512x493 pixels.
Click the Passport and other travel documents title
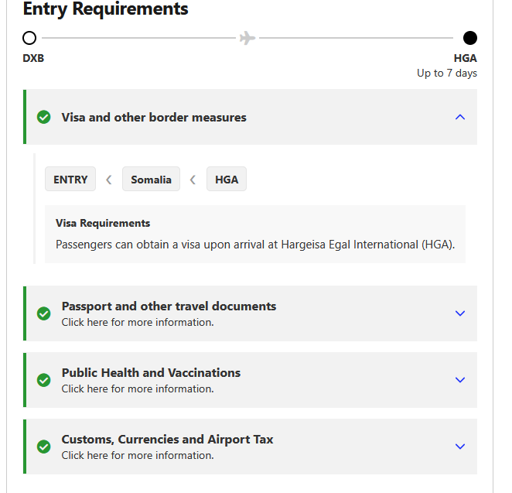point(169,306)
